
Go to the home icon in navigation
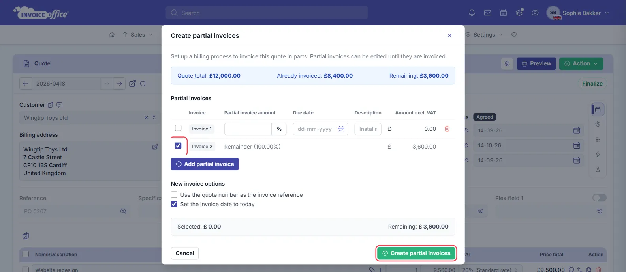coord(112,35)
